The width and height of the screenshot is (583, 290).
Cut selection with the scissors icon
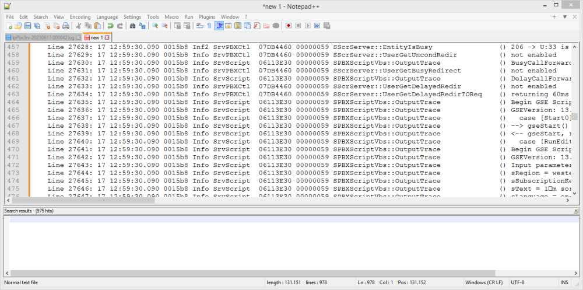point(79,26)
